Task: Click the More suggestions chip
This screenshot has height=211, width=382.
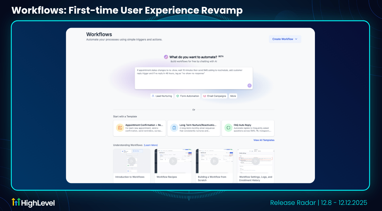Action: coord(233,96)
